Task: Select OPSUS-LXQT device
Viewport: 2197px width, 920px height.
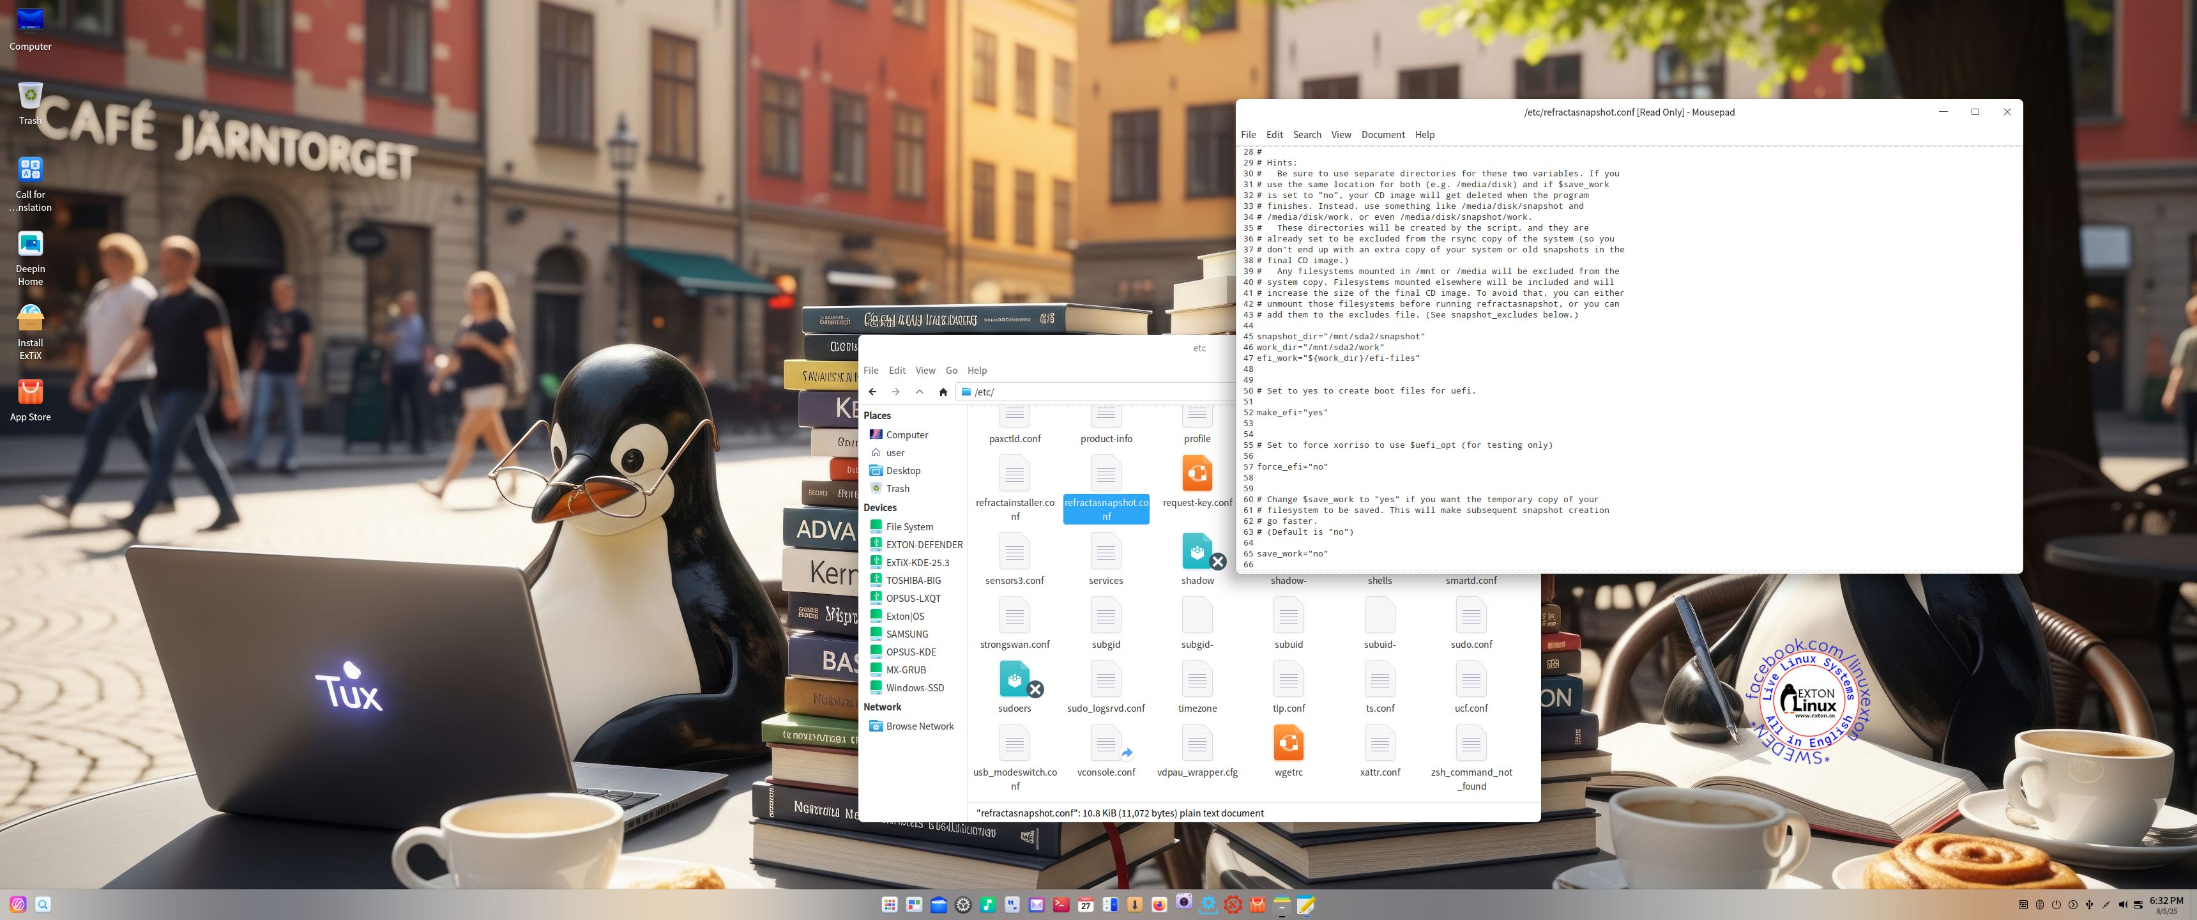Action: (913, 598)
